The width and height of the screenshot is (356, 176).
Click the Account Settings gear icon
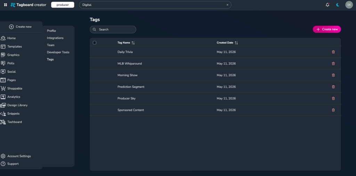pyautogui.click(x=3, y=156)
